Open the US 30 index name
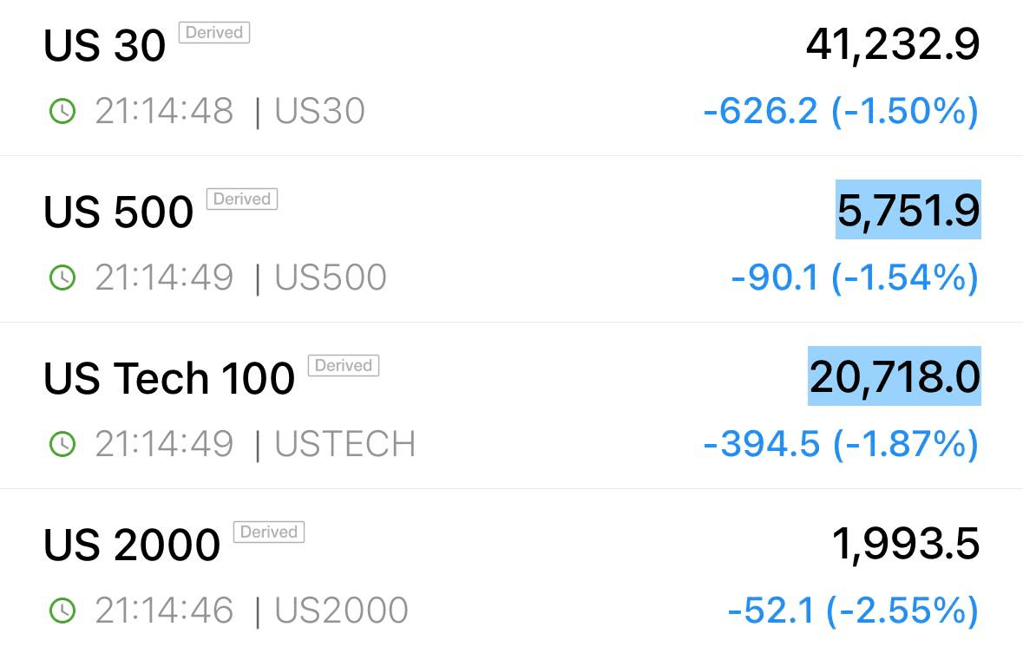1023x653 pixels. tap(104, 46)
